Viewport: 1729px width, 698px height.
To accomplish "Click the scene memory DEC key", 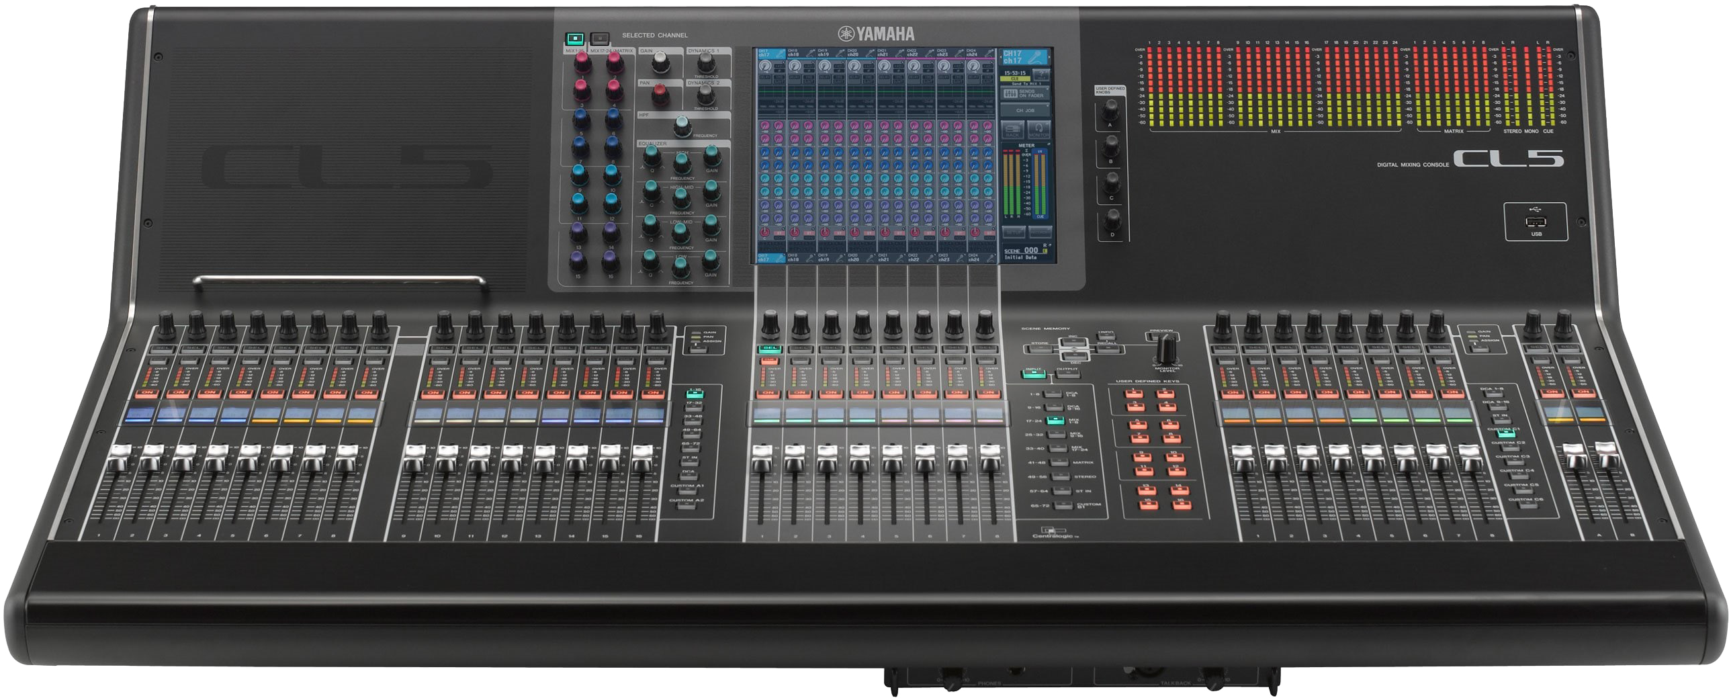I will (1074, 356).
